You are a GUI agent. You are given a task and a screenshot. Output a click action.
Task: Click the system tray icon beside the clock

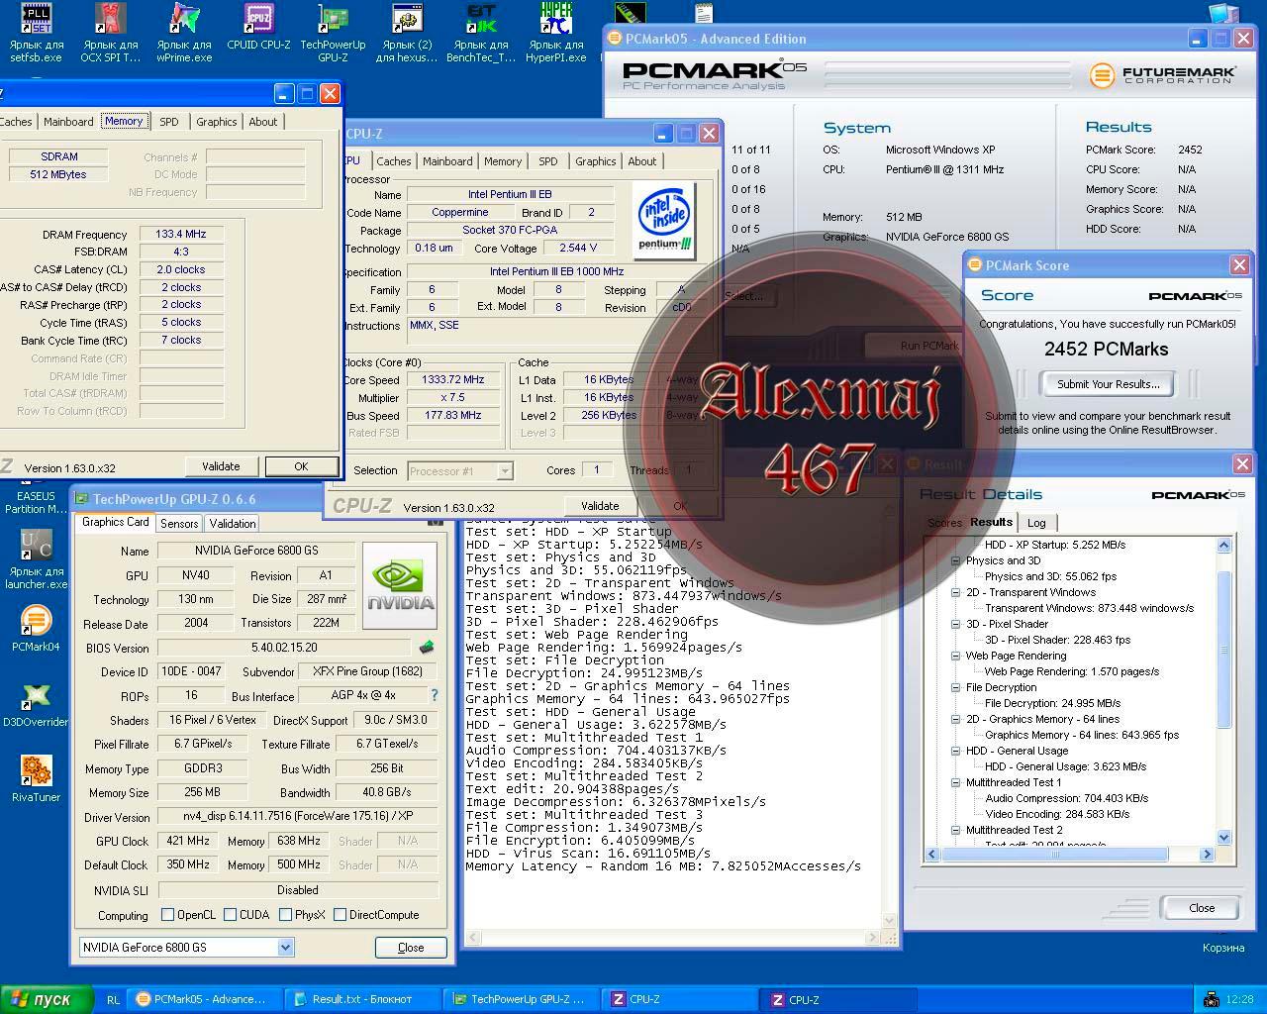click(1212, 999)
